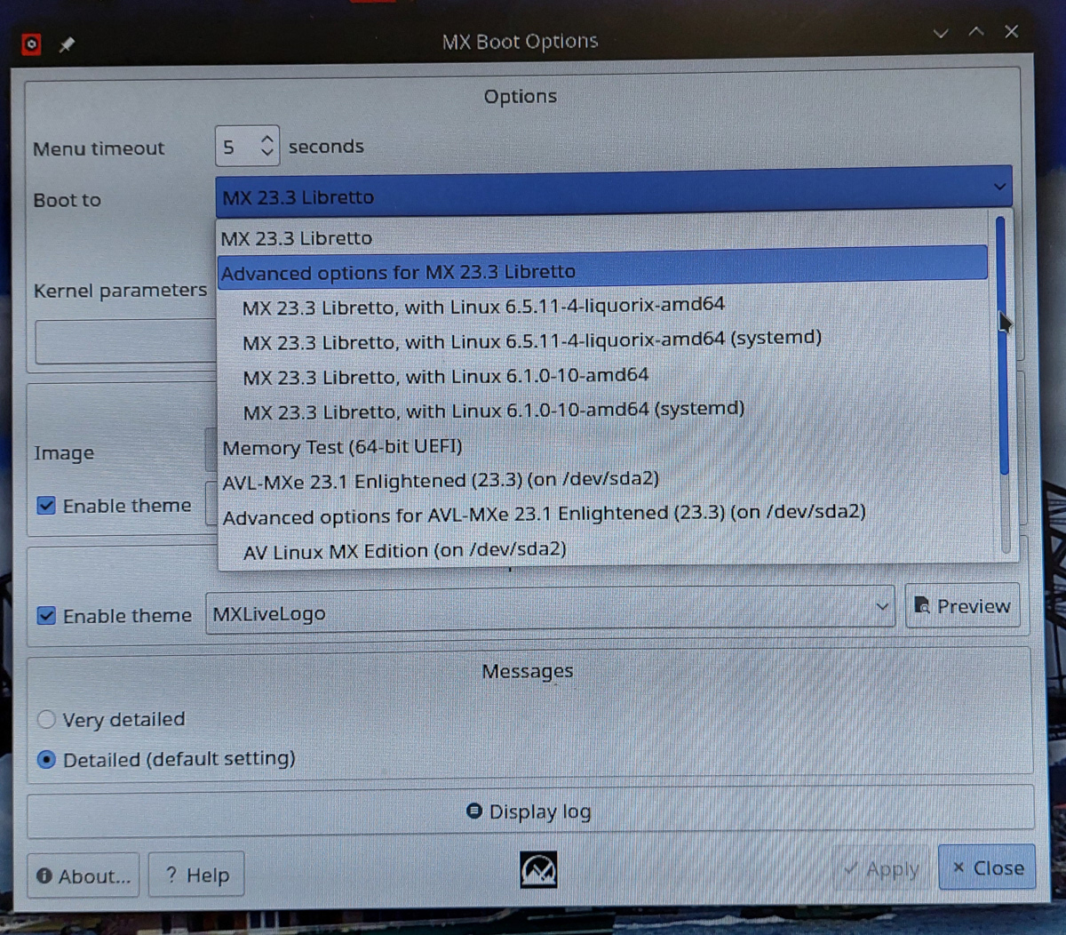The height and width of the screenshot is (935, 1066).
Task: Click the Close button at bottom
Action: (987, 867)
